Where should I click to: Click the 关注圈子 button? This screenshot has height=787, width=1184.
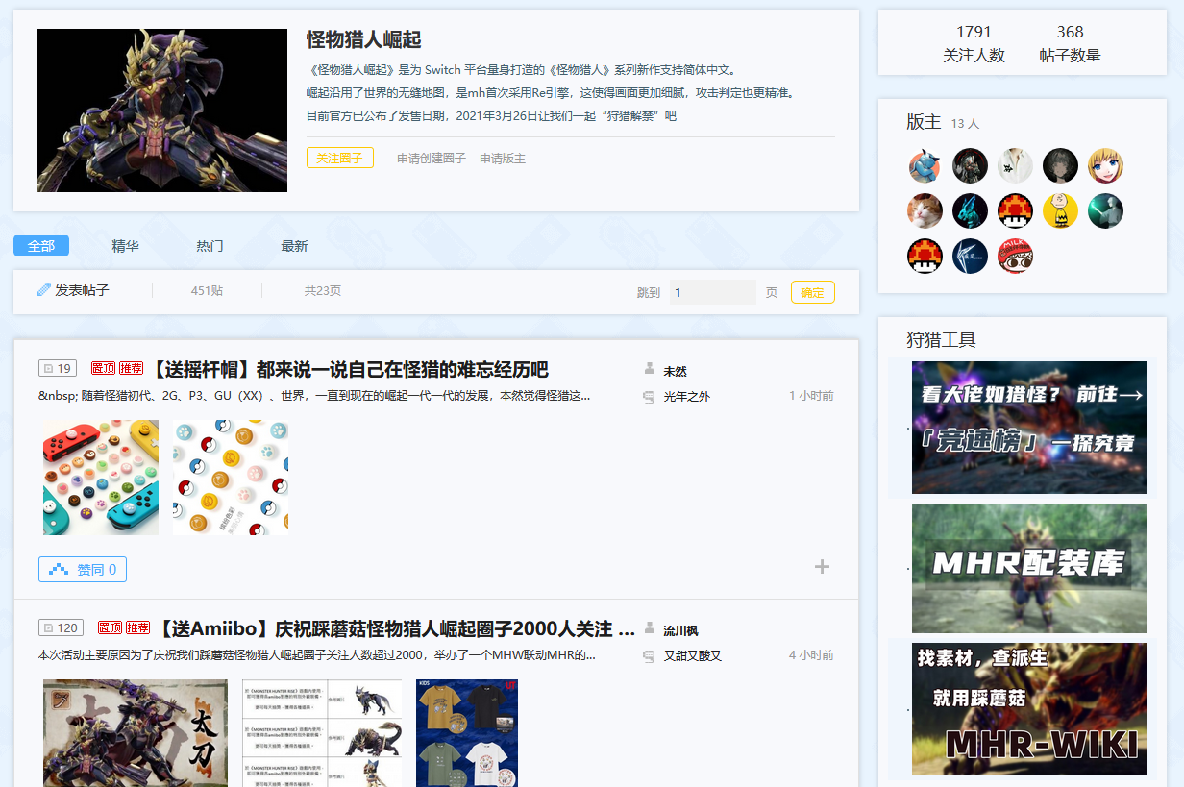coord(339,158)
